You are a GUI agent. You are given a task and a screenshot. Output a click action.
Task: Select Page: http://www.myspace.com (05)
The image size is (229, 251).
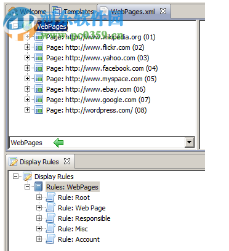point(102,79)
